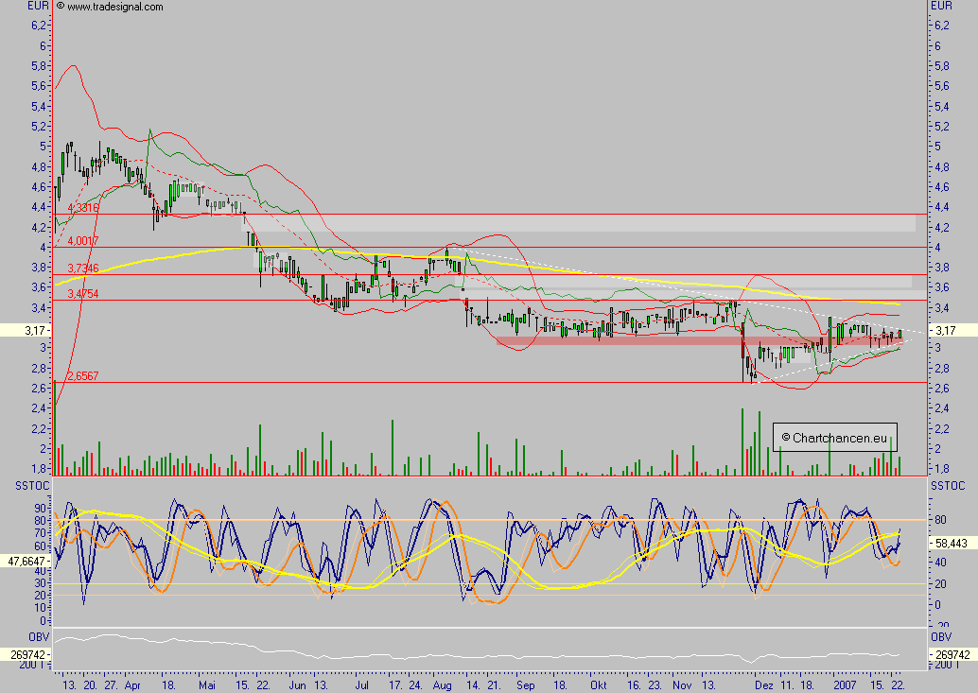Click the 269742 OBV value tag on left
The width and height of the screenshot is (978, 693).
(x=26, y=655)
